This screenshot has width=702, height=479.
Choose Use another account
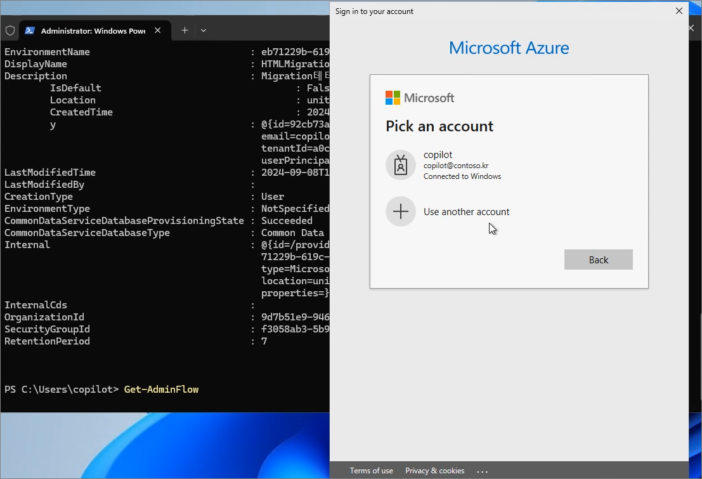[509, 211]
